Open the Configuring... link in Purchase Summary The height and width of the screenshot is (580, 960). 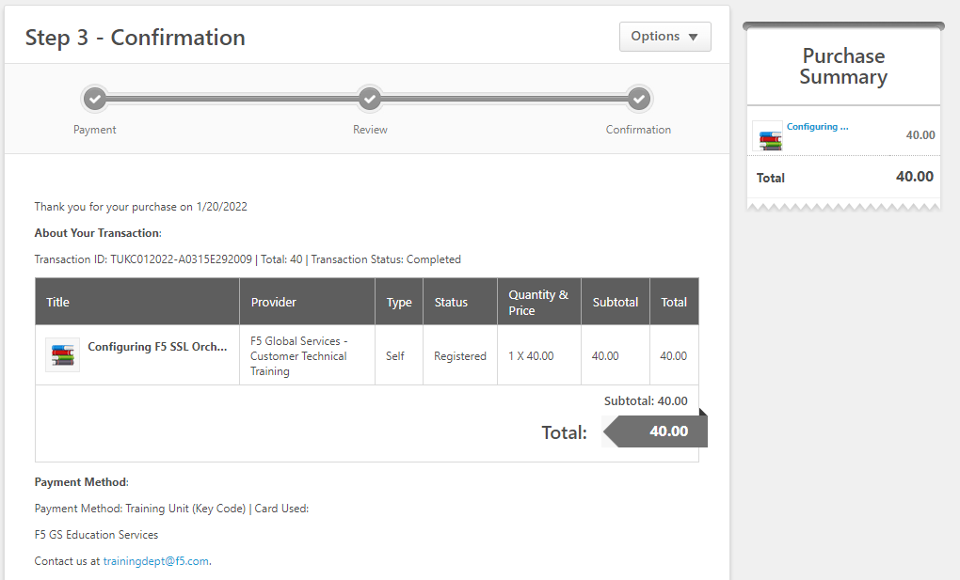pyautogui.click(x=817, y=127)
